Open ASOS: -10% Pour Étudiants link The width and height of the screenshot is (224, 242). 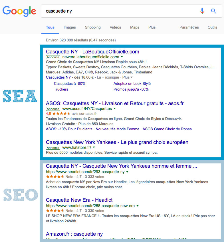pos(69,129)
